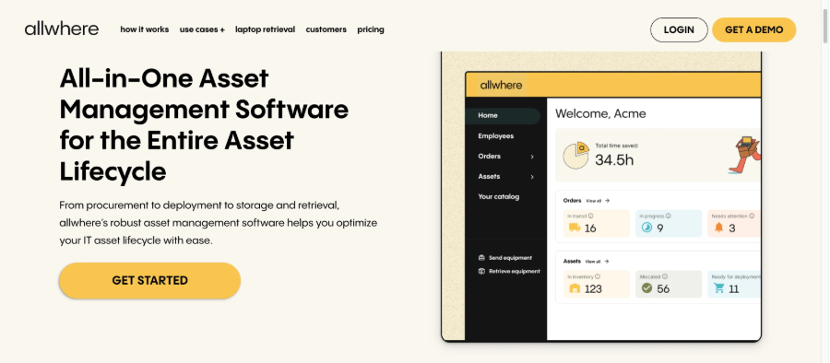Image resolution: width=830 pixels, height=363 pixels.
Task: Open Your catalog in the sidebar
Action: click(499, 197)
